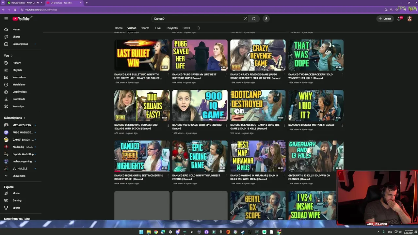Screen dimensions: 418x235
Task: Expand the You section chevron
Action: tap(12, 55)
